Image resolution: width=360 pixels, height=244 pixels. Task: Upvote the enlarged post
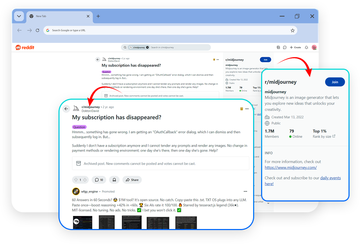click(x=76, y=180)
